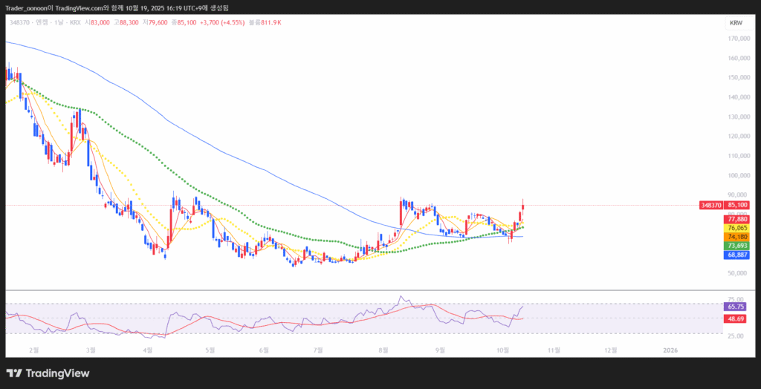The width and height of the screenshot is (761, 389).
Task: Click the red 85,100 last price label
Action: (737, 205)
